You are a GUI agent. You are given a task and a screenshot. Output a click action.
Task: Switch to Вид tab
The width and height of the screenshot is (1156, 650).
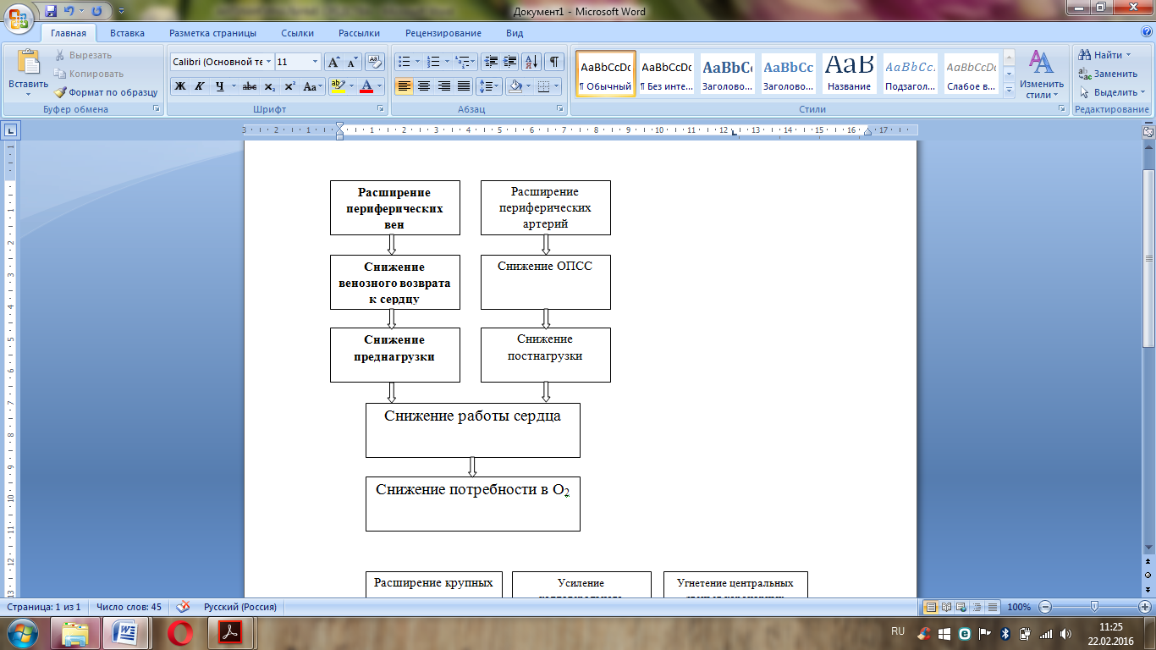click(x=515, y=33)
